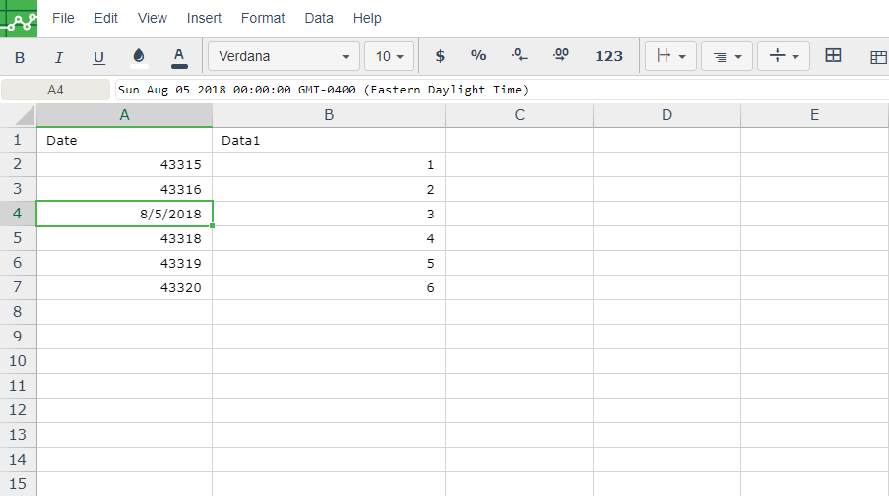889x496 pixels.
Task: Open the 123 number format options
Action: point(608,56)
